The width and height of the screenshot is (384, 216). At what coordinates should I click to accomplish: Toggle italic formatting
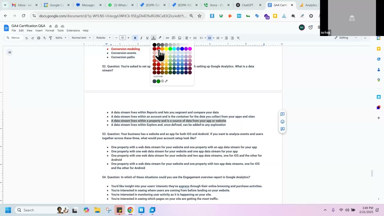point(141,38)
